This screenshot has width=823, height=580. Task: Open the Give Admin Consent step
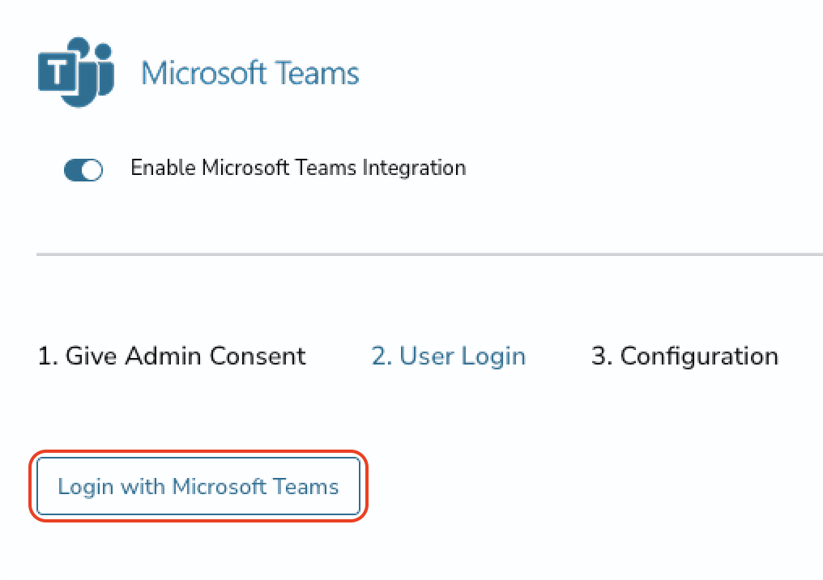pos(172,356)
